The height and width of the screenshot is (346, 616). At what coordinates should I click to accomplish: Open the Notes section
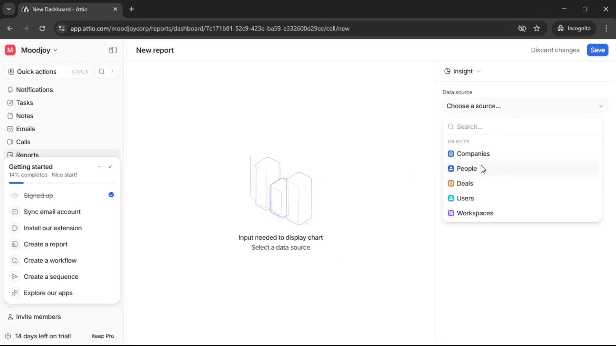pyautogui.click(x=25, y=116)
